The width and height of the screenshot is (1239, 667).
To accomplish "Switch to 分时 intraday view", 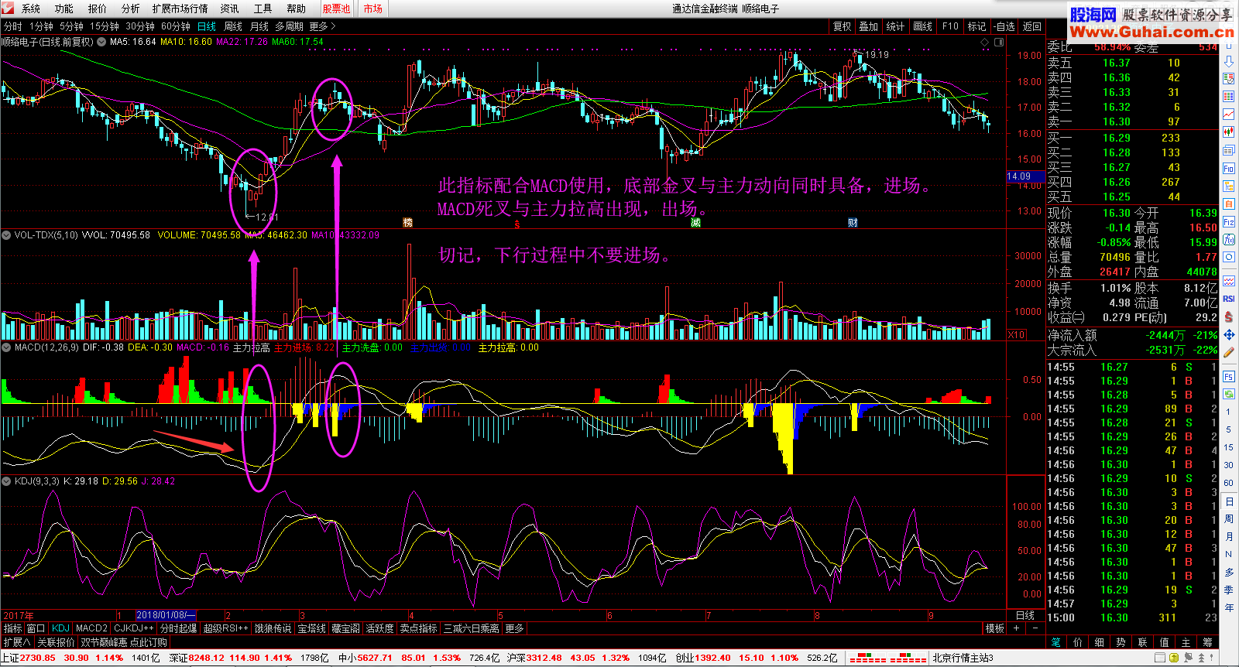I will (x=13, y=26).
